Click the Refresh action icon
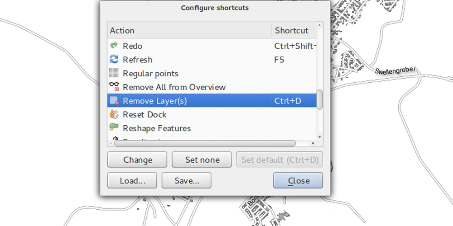453x226 pixels. [114, 59]
